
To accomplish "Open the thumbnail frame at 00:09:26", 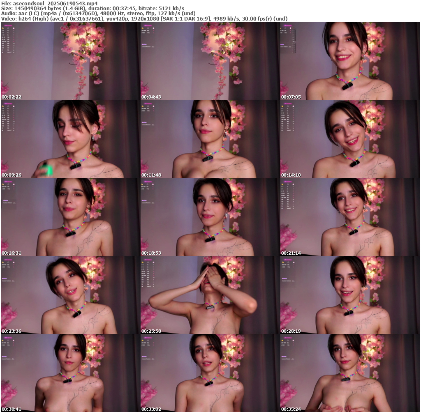I will (x=70, y=139).
